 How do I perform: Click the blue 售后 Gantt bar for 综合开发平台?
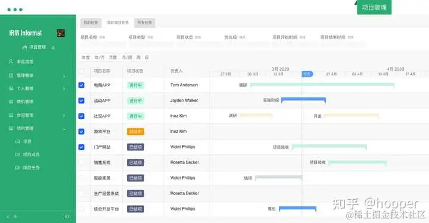[297, 209]
